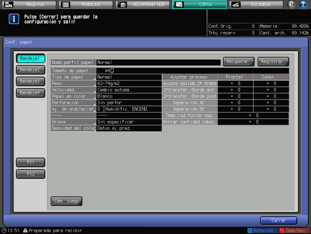
Task: Select Bandeja1 tray
Action: (31, 58)
